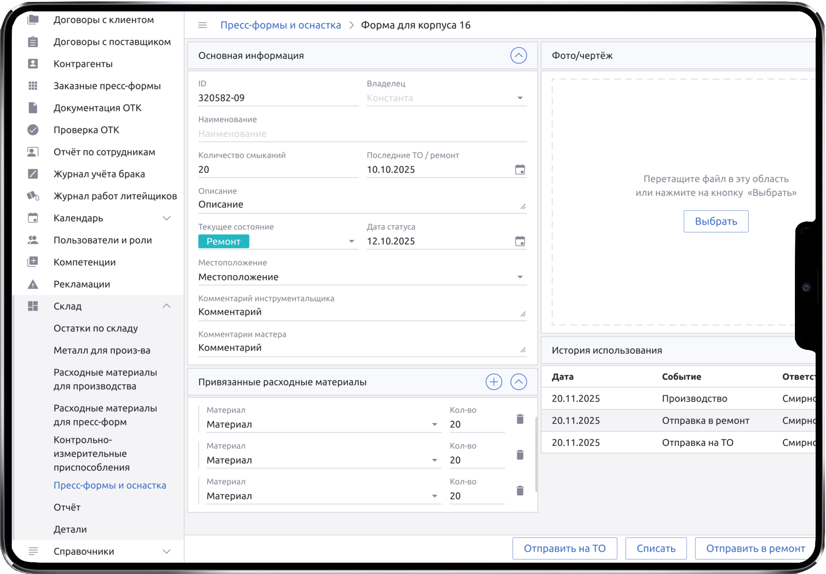Viewport: 826px width, 574px height.
Task: Navigate to Пресс-формы и оснастка via breadcrumb
Action: pos(281,25)
